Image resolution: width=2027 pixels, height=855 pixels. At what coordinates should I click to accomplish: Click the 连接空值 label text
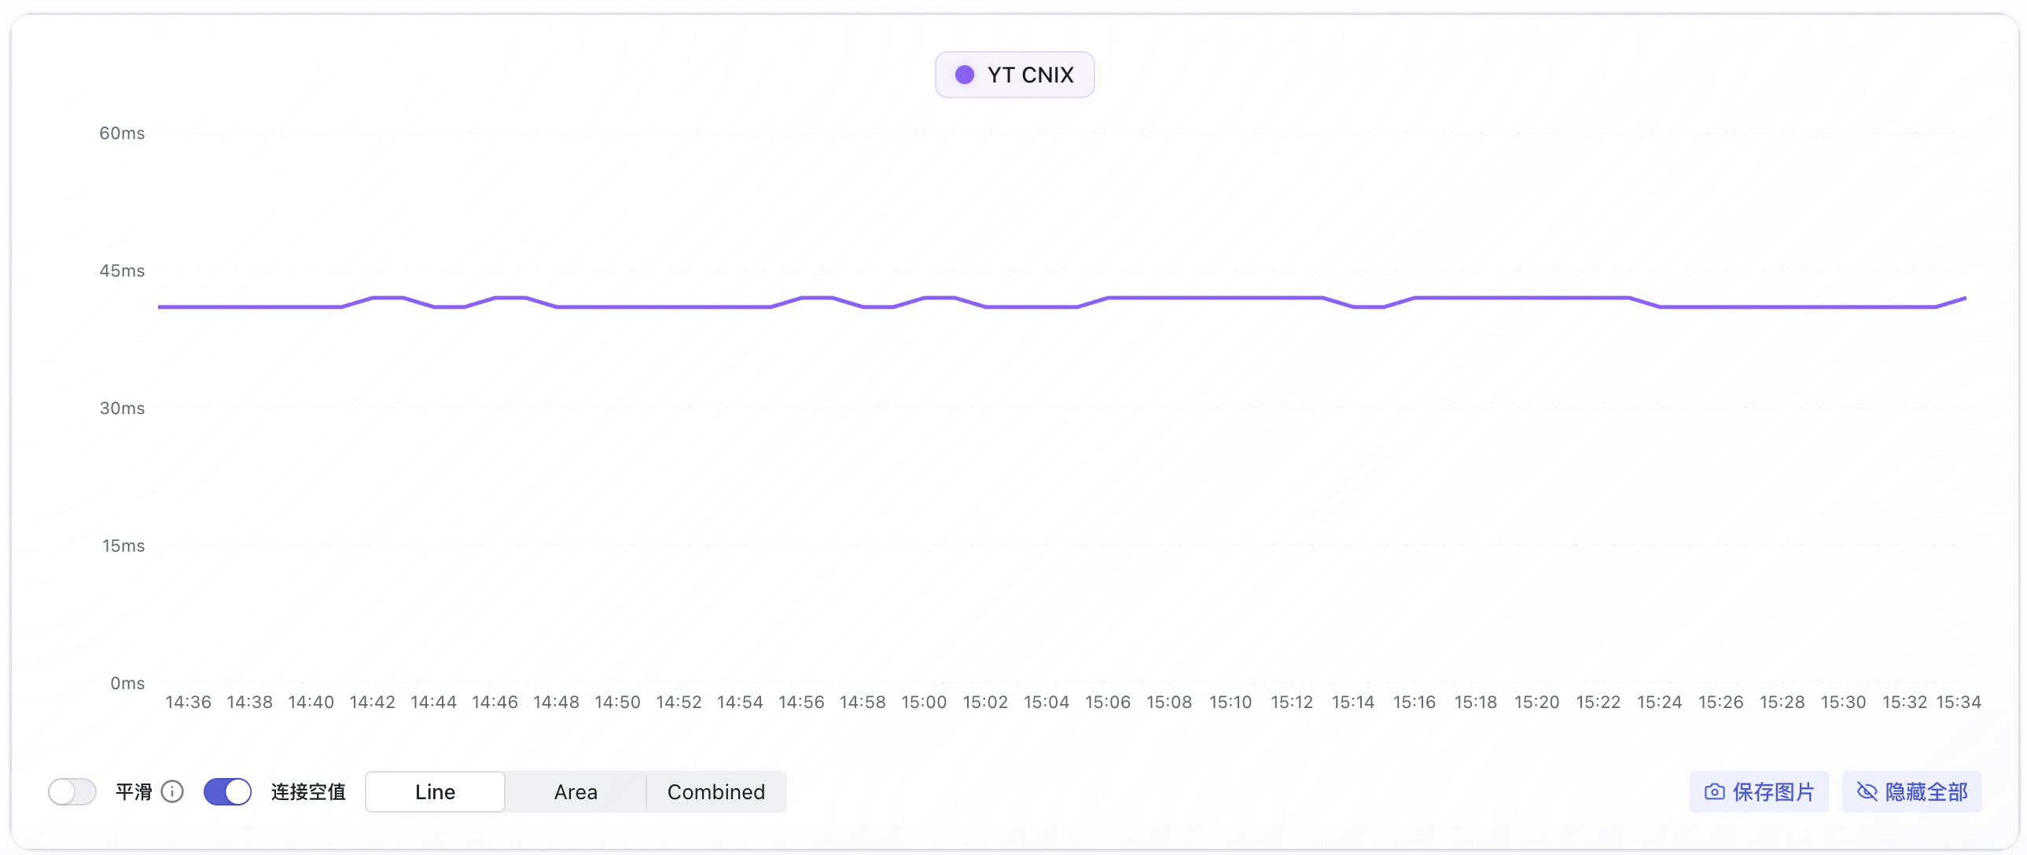[308, 791]
